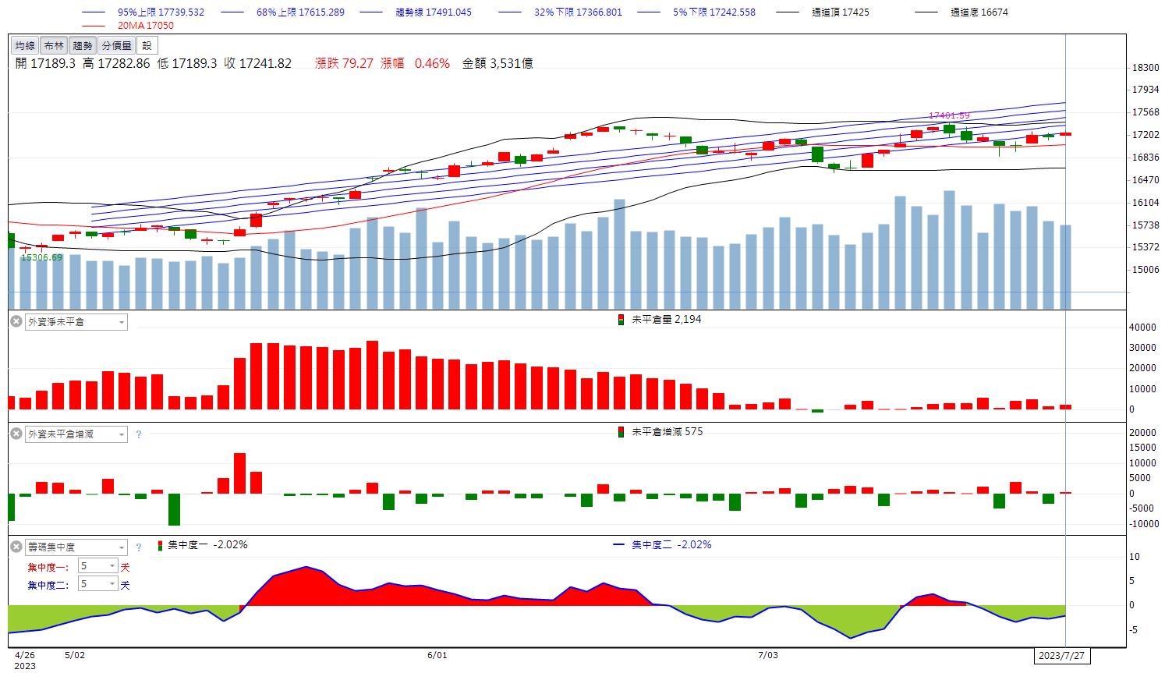Toggle the 分價量 volume-by-price overlay
1165x673 pixels.
coord(116,46)
